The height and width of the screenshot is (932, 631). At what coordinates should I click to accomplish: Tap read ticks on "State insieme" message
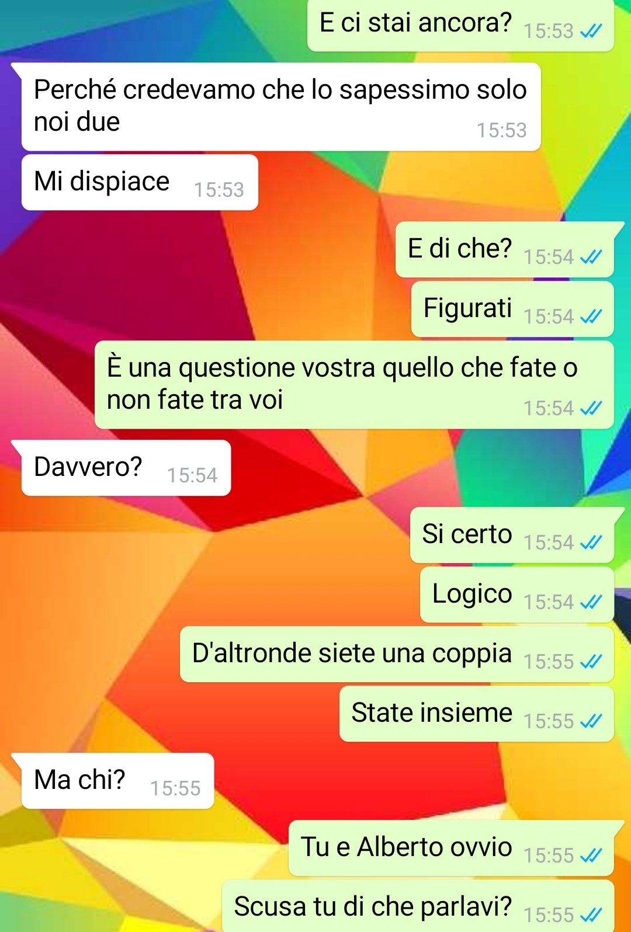(591, 721)
